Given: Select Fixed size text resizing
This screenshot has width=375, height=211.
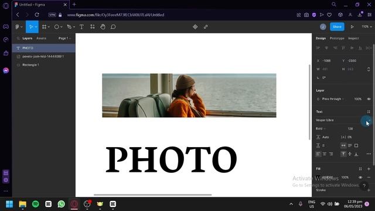Looking at the screenshot, I should tap(356, 145).
